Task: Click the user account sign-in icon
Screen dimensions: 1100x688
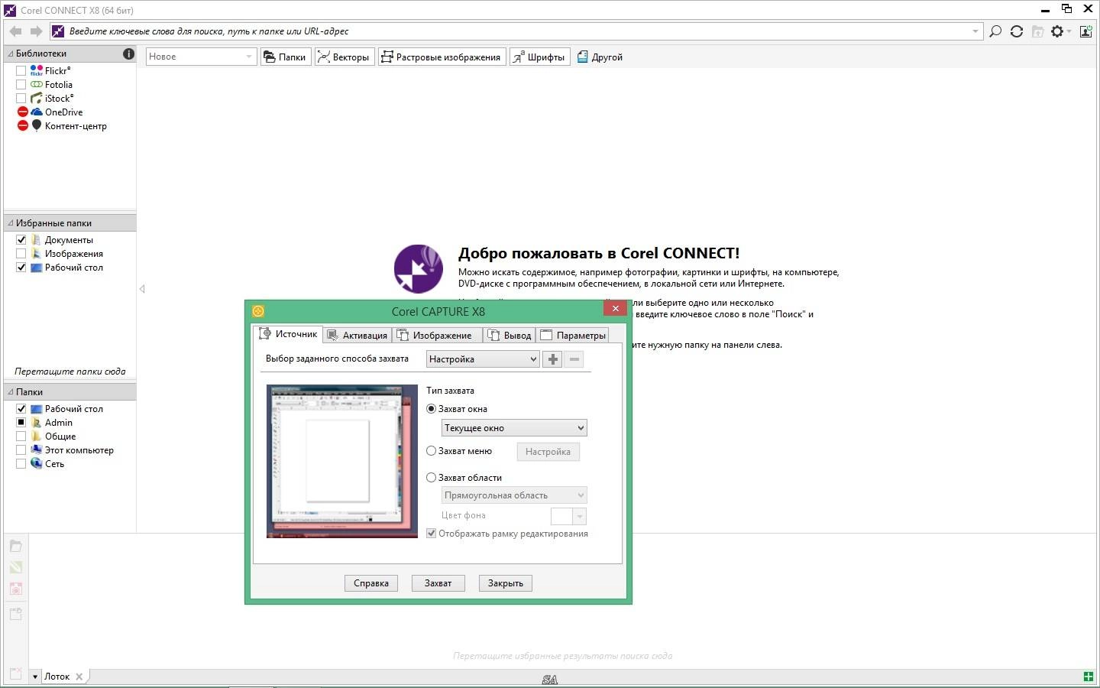Action: point(1085,31)
